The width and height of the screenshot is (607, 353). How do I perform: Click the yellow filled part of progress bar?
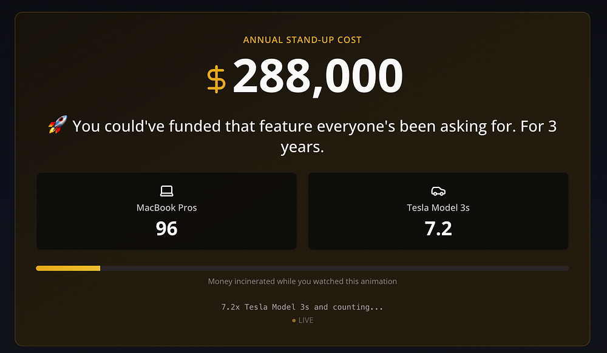[68, 268]
